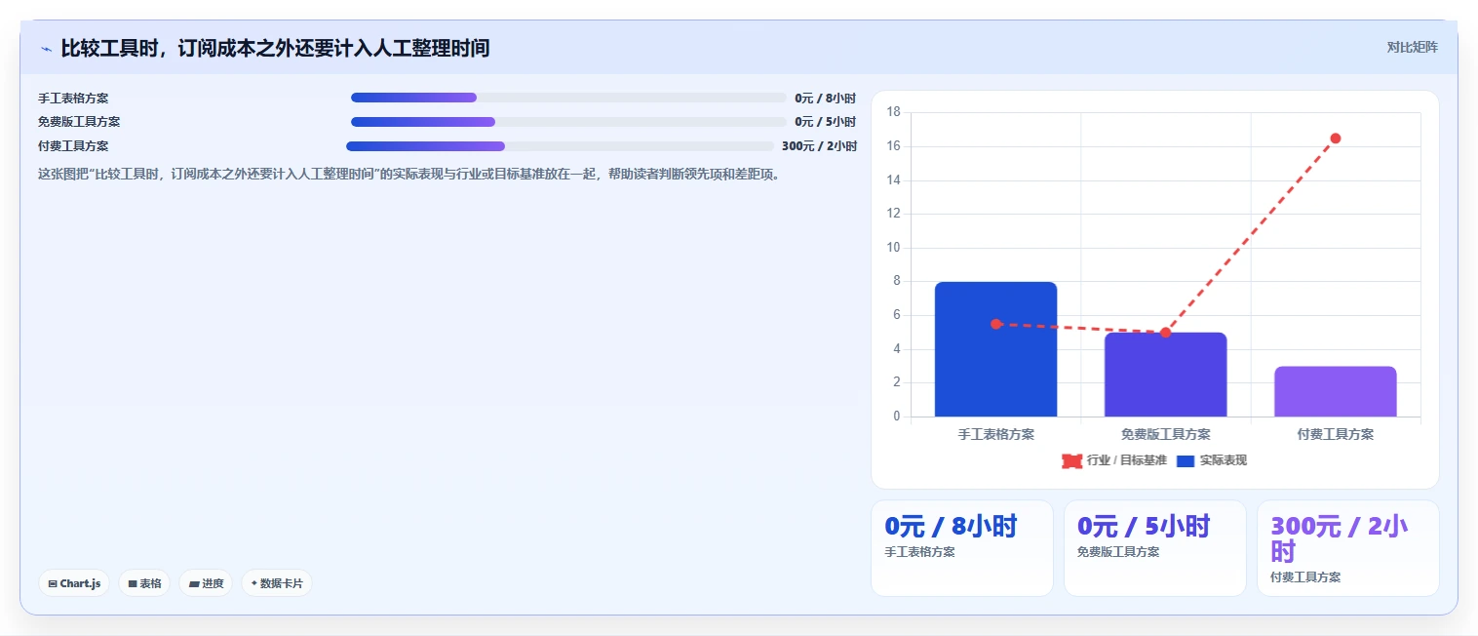
Task: Select the 进度 tag chip
Action: click(x=206, y=583)
